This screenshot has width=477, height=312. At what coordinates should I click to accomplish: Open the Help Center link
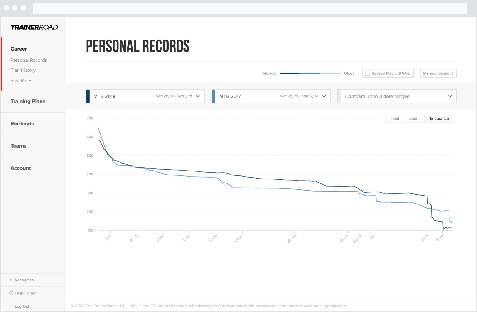pyautogui.click(x=26, y=293)
